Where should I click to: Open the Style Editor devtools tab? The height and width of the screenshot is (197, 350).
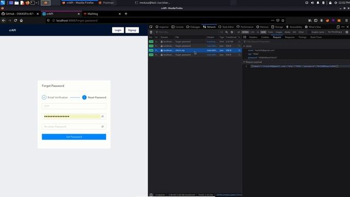226,27
